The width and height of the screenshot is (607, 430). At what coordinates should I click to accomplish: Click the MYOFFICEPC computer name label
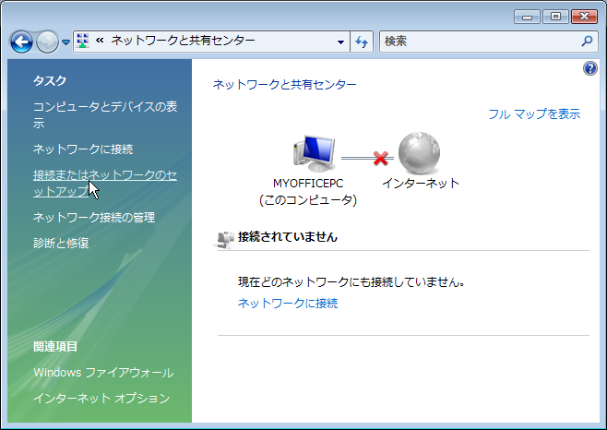click(308, 184)
